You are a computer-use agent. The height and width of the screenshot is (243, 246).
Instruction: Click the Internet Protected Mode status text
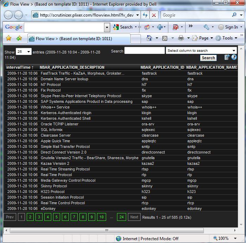(150, 239)
